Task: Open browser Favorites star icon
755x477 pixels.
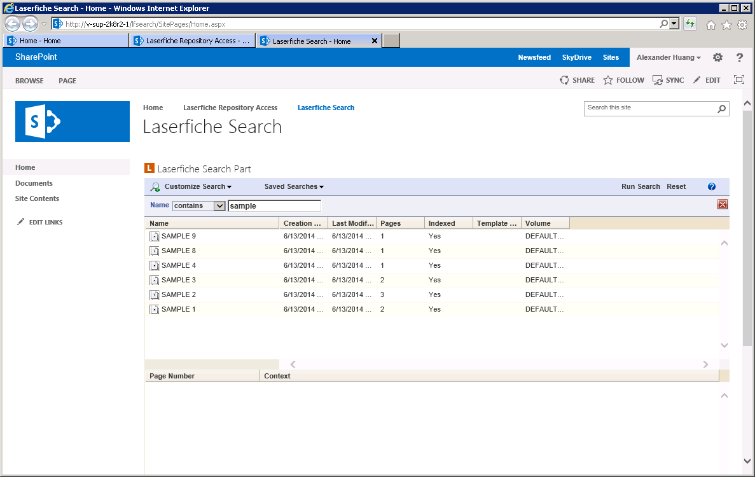Action: coord(726,25)
